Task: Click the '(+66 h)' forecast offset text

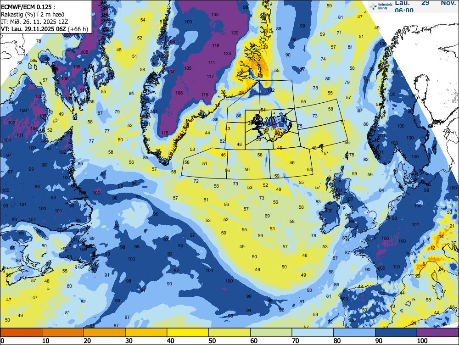Action: (x=78, y=29)
